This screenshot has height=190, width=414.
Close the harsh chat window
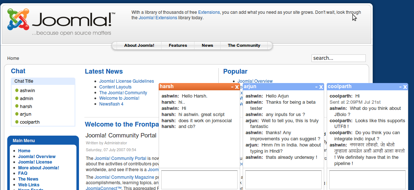[x=237, y=87]
